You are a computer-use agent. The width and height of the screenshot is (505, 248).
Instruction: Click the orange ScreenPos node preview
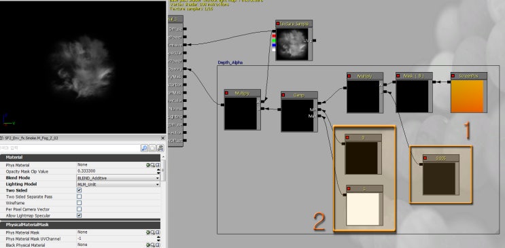(x=467, y=96)
